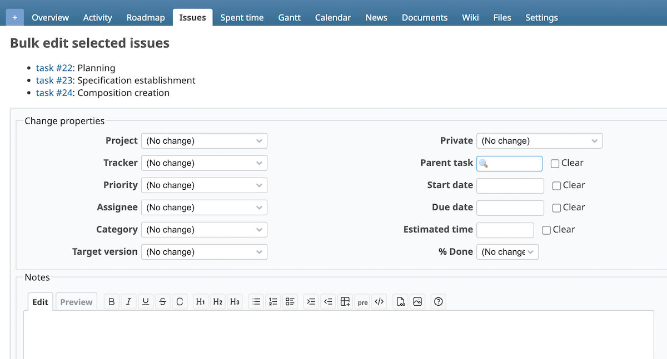This screenshot has width=667, height=359.
Task: Check Clear next to Estimated time
Action: [x=546, y=229]
